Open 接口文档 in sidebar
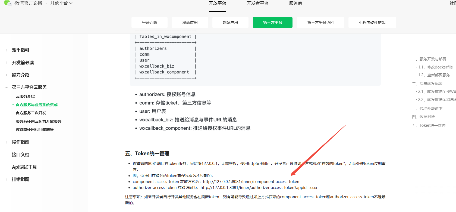Image resolution: width=456 pixels, height=212 pixels. [x=20, y=155]
